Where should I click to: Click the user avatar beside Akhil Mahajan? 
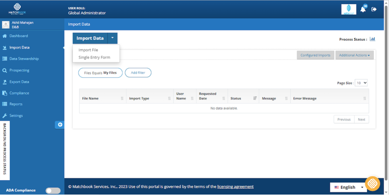click(6, 25)
